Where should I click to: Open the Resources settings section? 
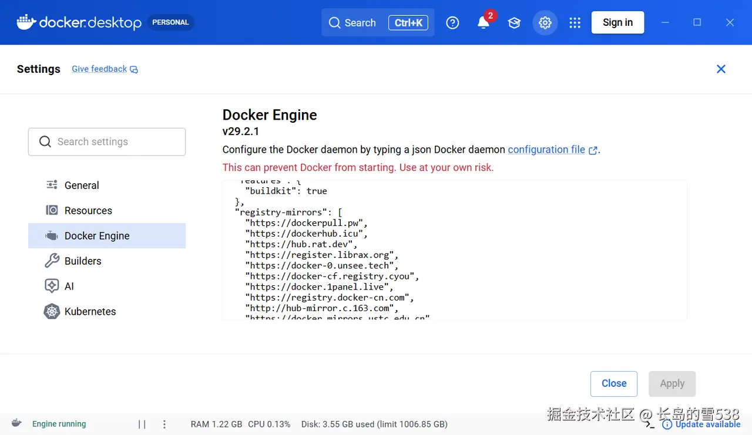pyautogui.click(x=107, y=210)
